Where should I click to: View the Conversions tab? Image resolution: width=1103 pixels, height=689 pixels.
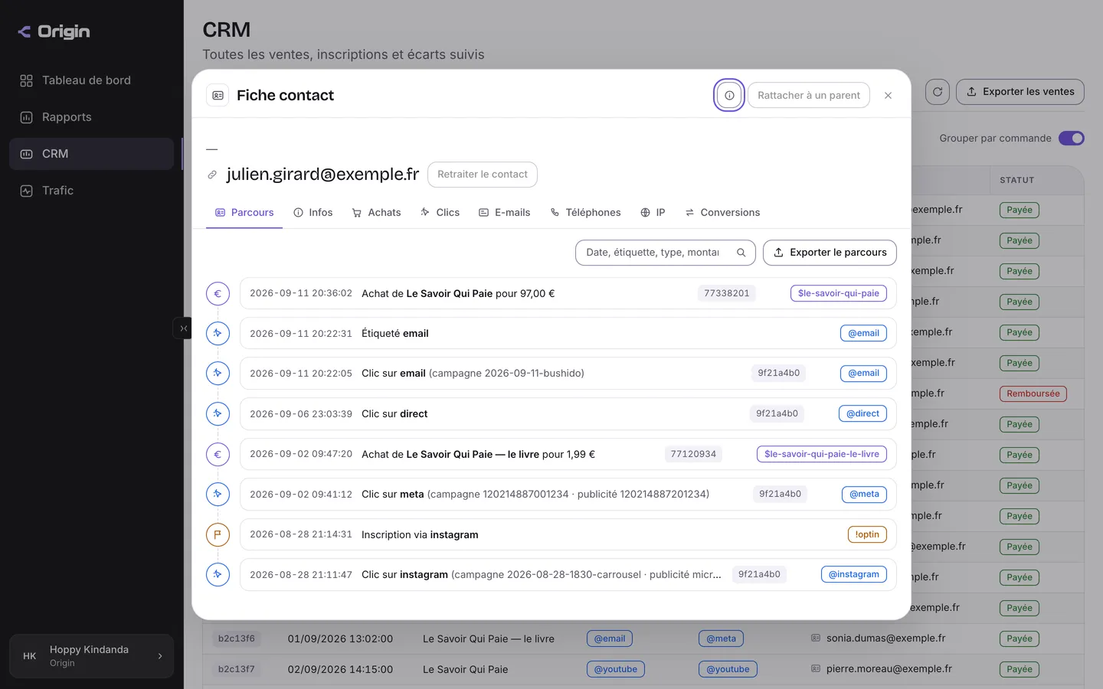[x=722, y=213]
